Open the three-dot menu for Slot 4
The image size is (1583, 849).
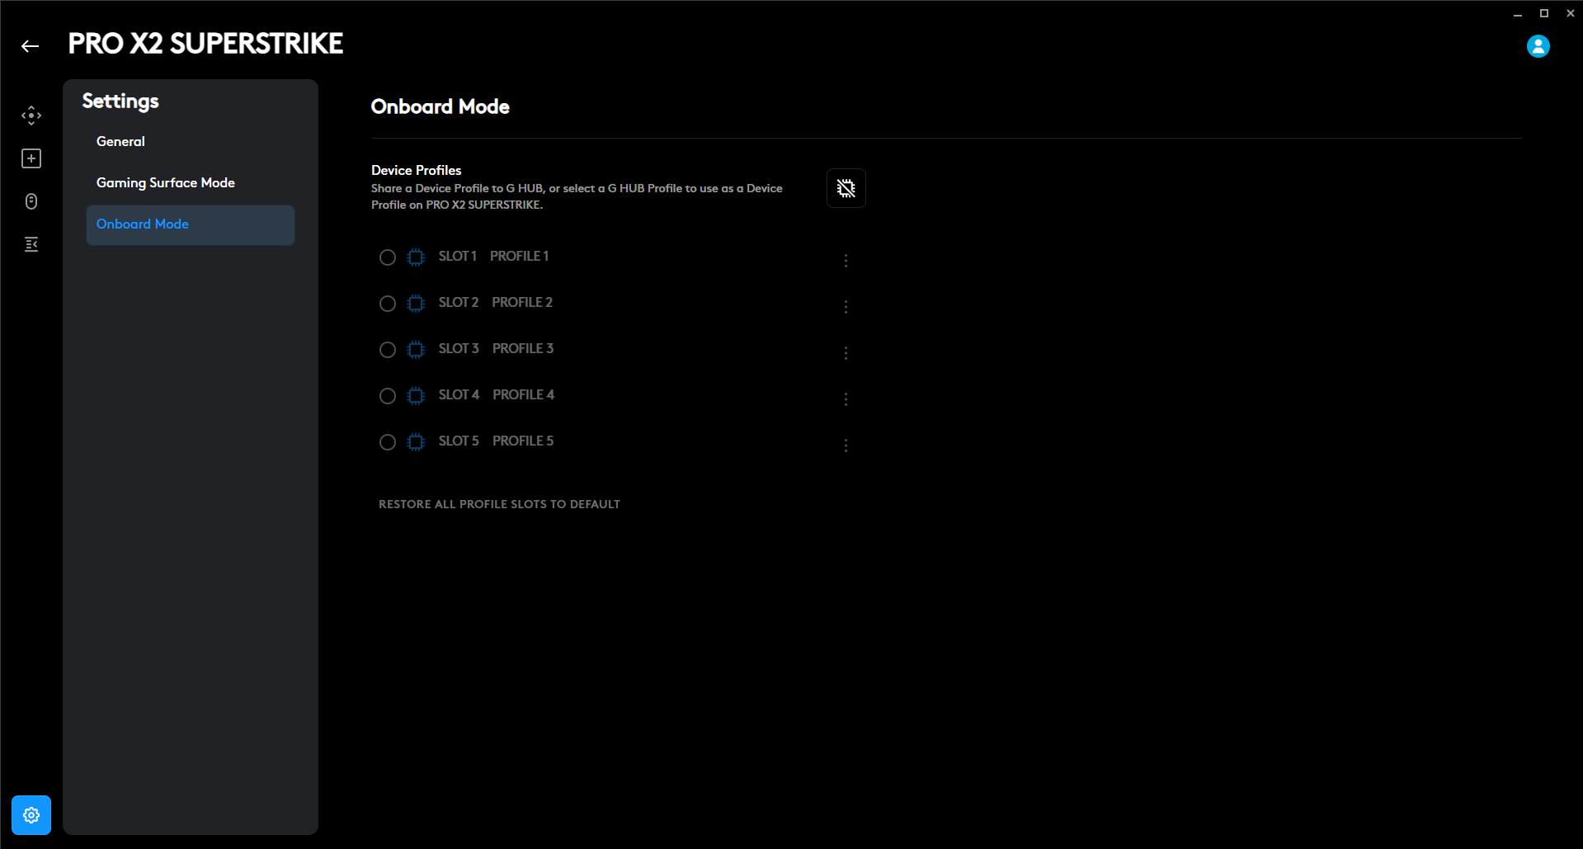pyautogui.click(x=846, y=399)
